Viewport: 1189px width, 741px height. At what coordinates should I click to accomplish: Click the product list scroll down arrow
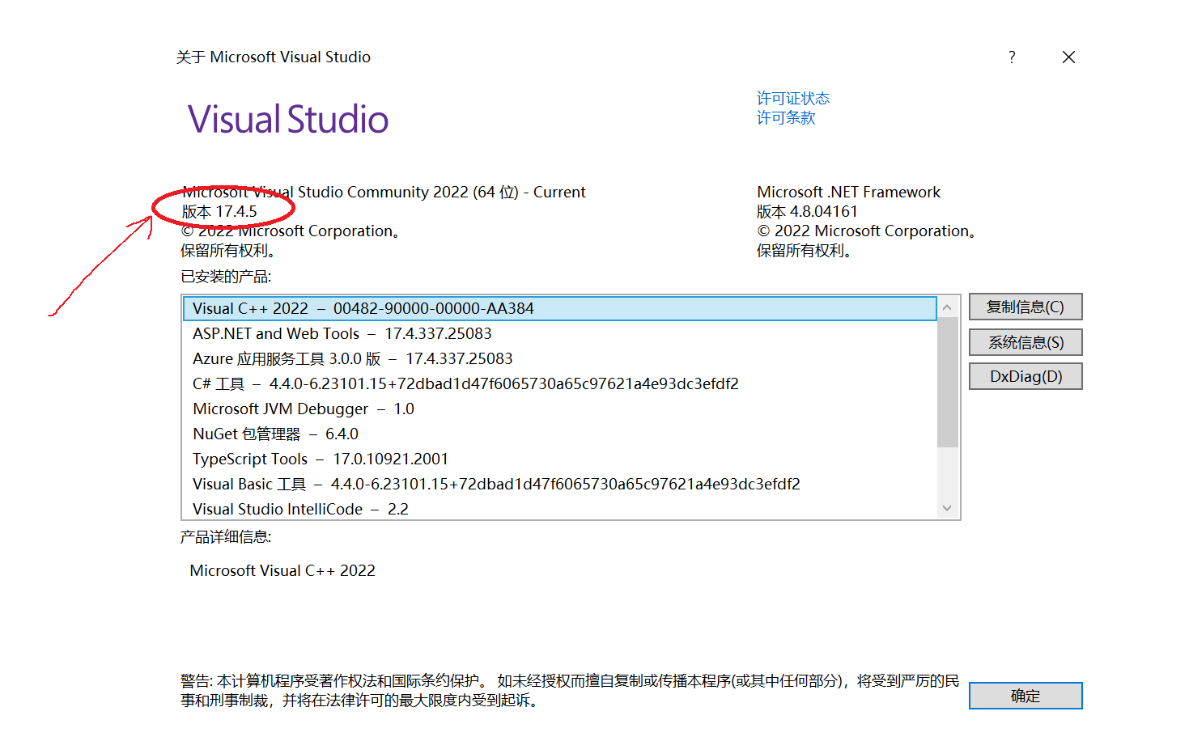coord(947,508)
